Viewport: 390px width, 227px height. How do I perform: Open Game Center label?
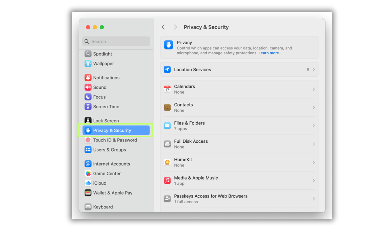coord(107,174)
